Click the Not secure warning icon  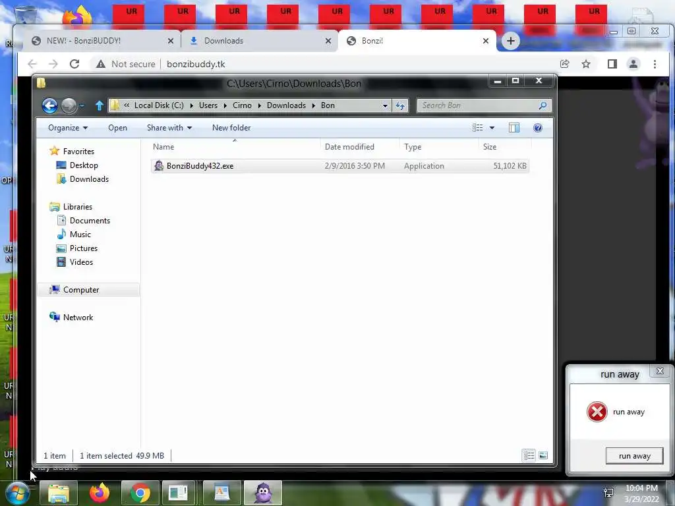tap(101, 64)
